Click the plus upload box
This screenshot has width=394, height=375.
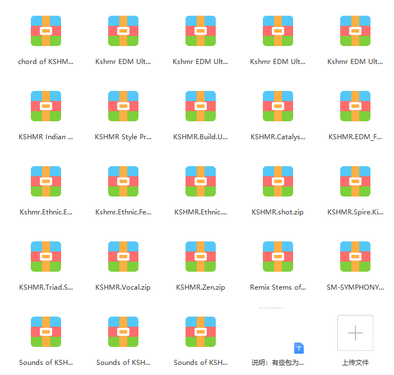click(355, 333)
